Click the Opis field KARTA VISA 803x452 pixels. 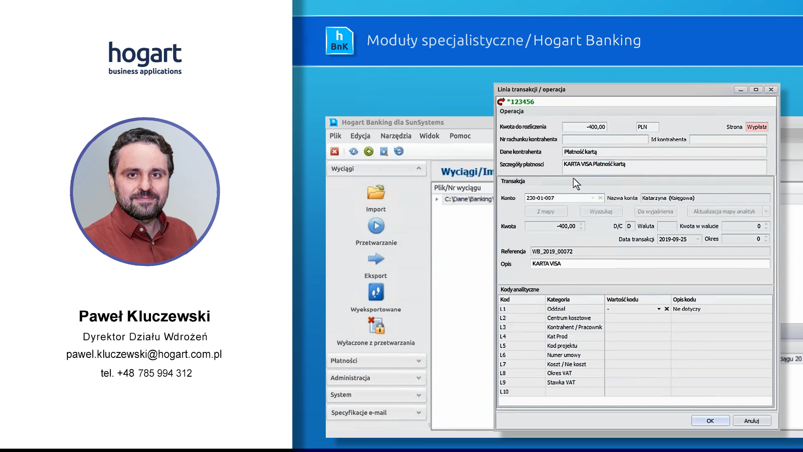[x=650, y=264]
